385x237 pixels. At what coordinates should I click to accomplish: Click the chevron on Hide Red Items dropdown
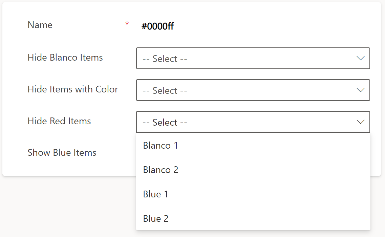(360, 122)
